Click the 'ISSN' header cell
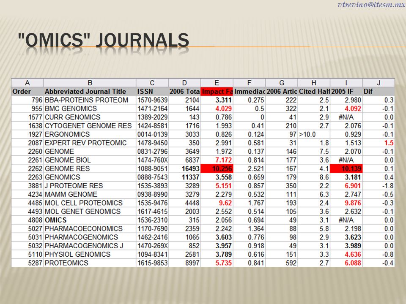This screenshot has height=304, width=406. pyautogui.click(x=152, y=92)
